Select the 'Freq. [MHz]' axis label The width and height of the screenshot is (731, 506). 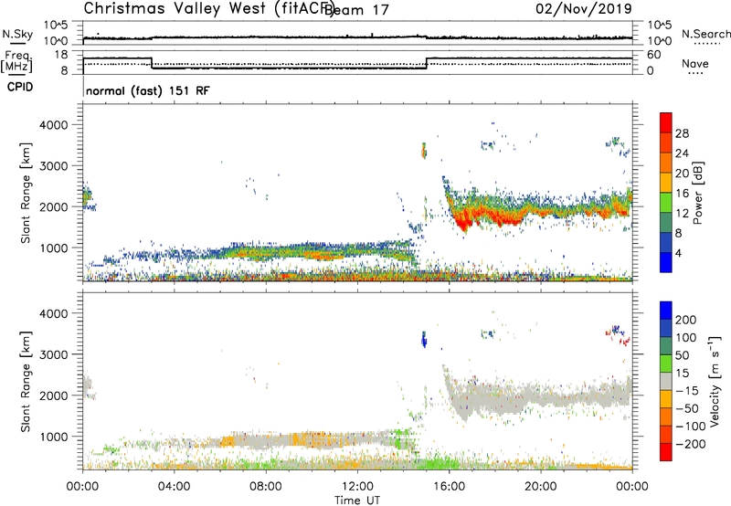(16, 62)
